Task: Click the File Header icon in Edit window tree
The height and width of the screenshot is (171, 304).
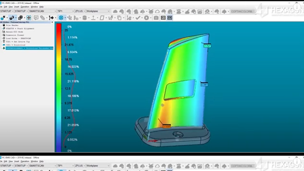Action: coord(4,25)
